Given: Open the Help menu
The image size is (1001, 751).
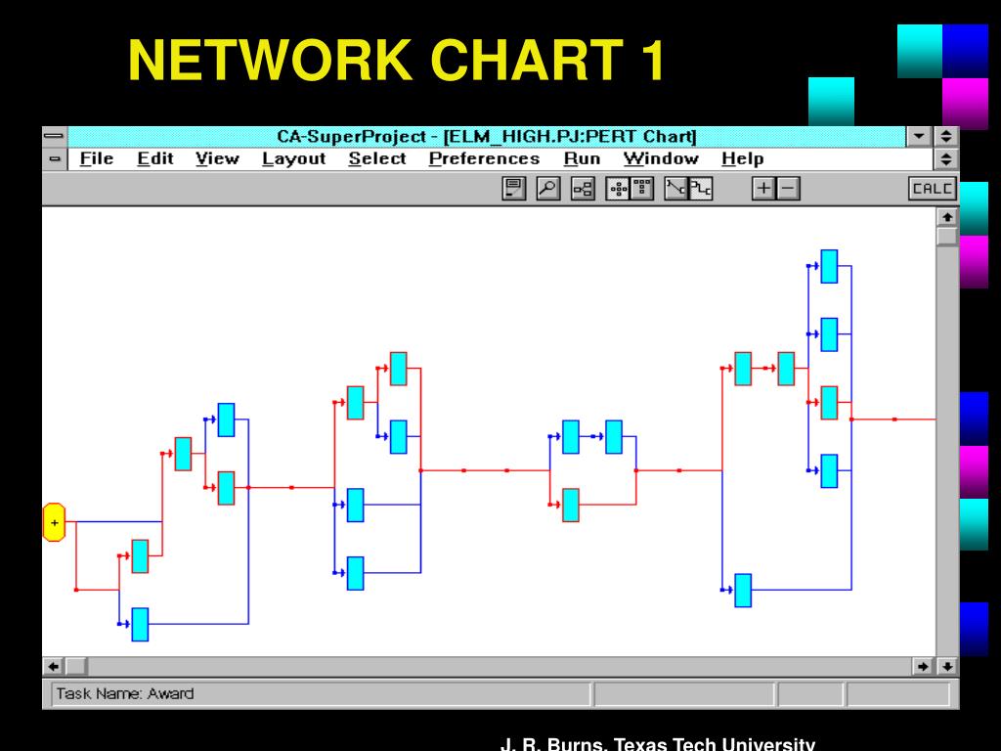Looking at the screenshot, I should (743, 158).
